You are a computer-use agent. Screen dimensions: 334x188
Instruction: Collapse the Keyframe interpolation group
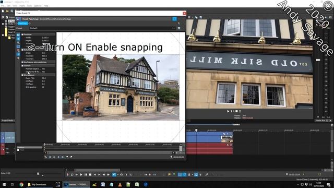click(22, 62)
